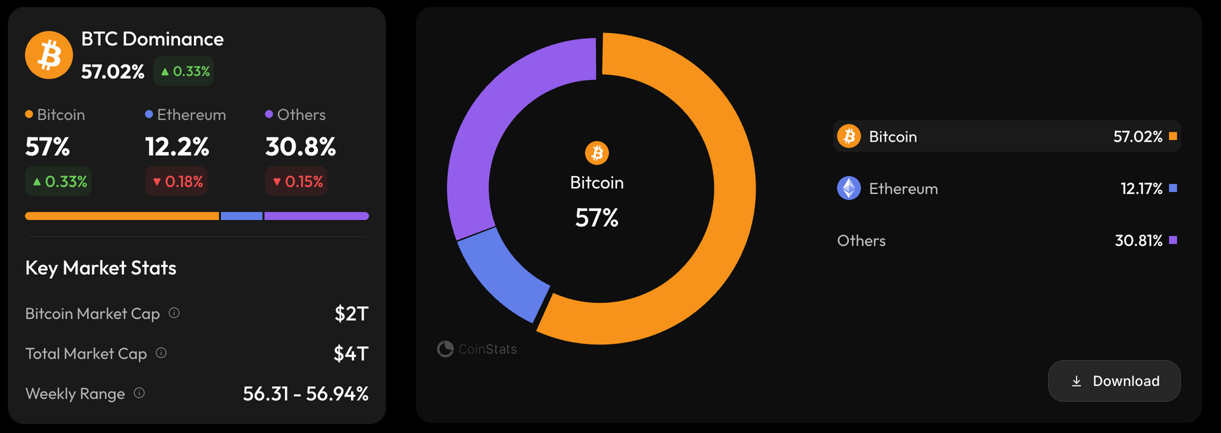Click the orange square swatch beside 57.02%
The height and width of the screenshot is (433, 1221).
1173,136
